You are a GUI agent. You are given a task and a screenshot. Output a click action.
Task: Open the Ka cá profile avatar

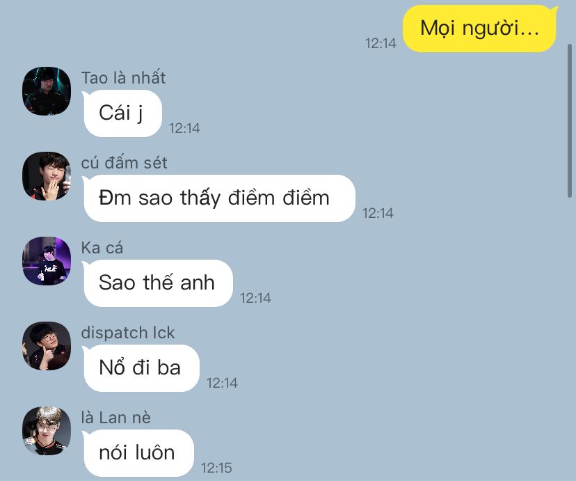point(47,261)
